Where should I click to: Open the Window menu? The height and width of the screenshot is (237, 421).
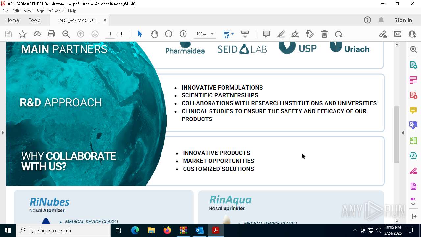tap(56, 11)
